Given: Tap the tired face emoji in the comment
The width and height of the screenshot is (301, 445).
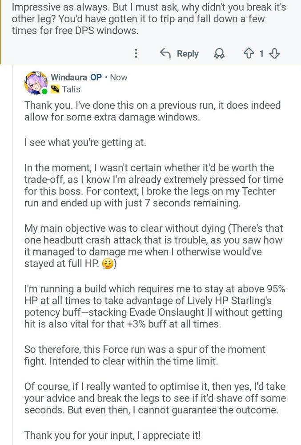Looking at the screenshot, I should (x=108, y=264).
